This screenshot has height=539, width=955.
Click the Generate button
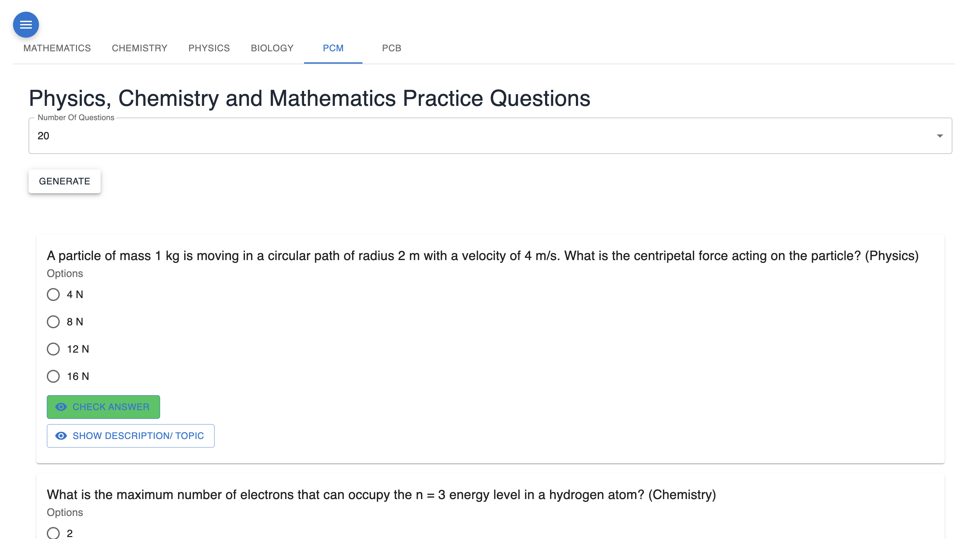click(65, 181)
